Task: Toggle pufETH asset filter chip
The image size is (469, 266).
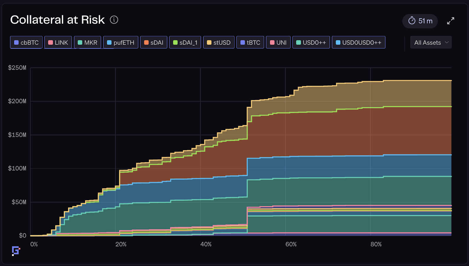Action: tap(120, 42)
